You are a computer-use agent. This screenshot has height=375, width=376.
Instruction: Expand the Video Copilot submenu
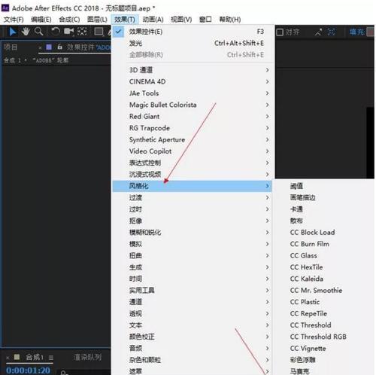click(192, 151)
